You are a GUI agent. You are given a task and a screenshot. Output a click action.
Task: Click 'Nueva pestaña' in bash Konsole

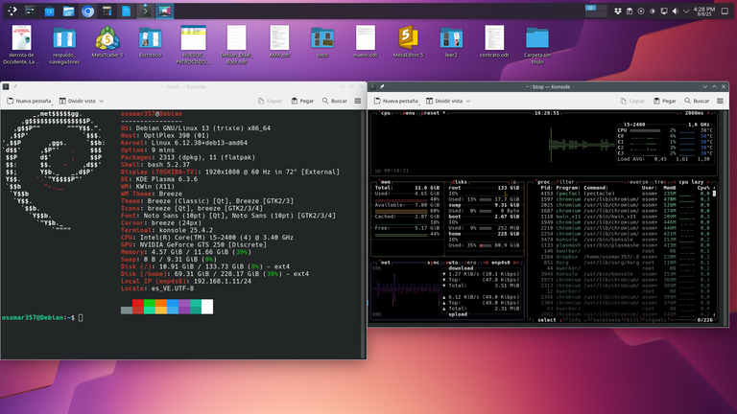29,101
